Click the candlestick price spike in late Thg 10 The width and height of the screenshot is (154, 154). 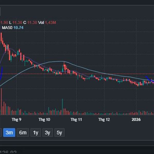(x=64, y=68)
